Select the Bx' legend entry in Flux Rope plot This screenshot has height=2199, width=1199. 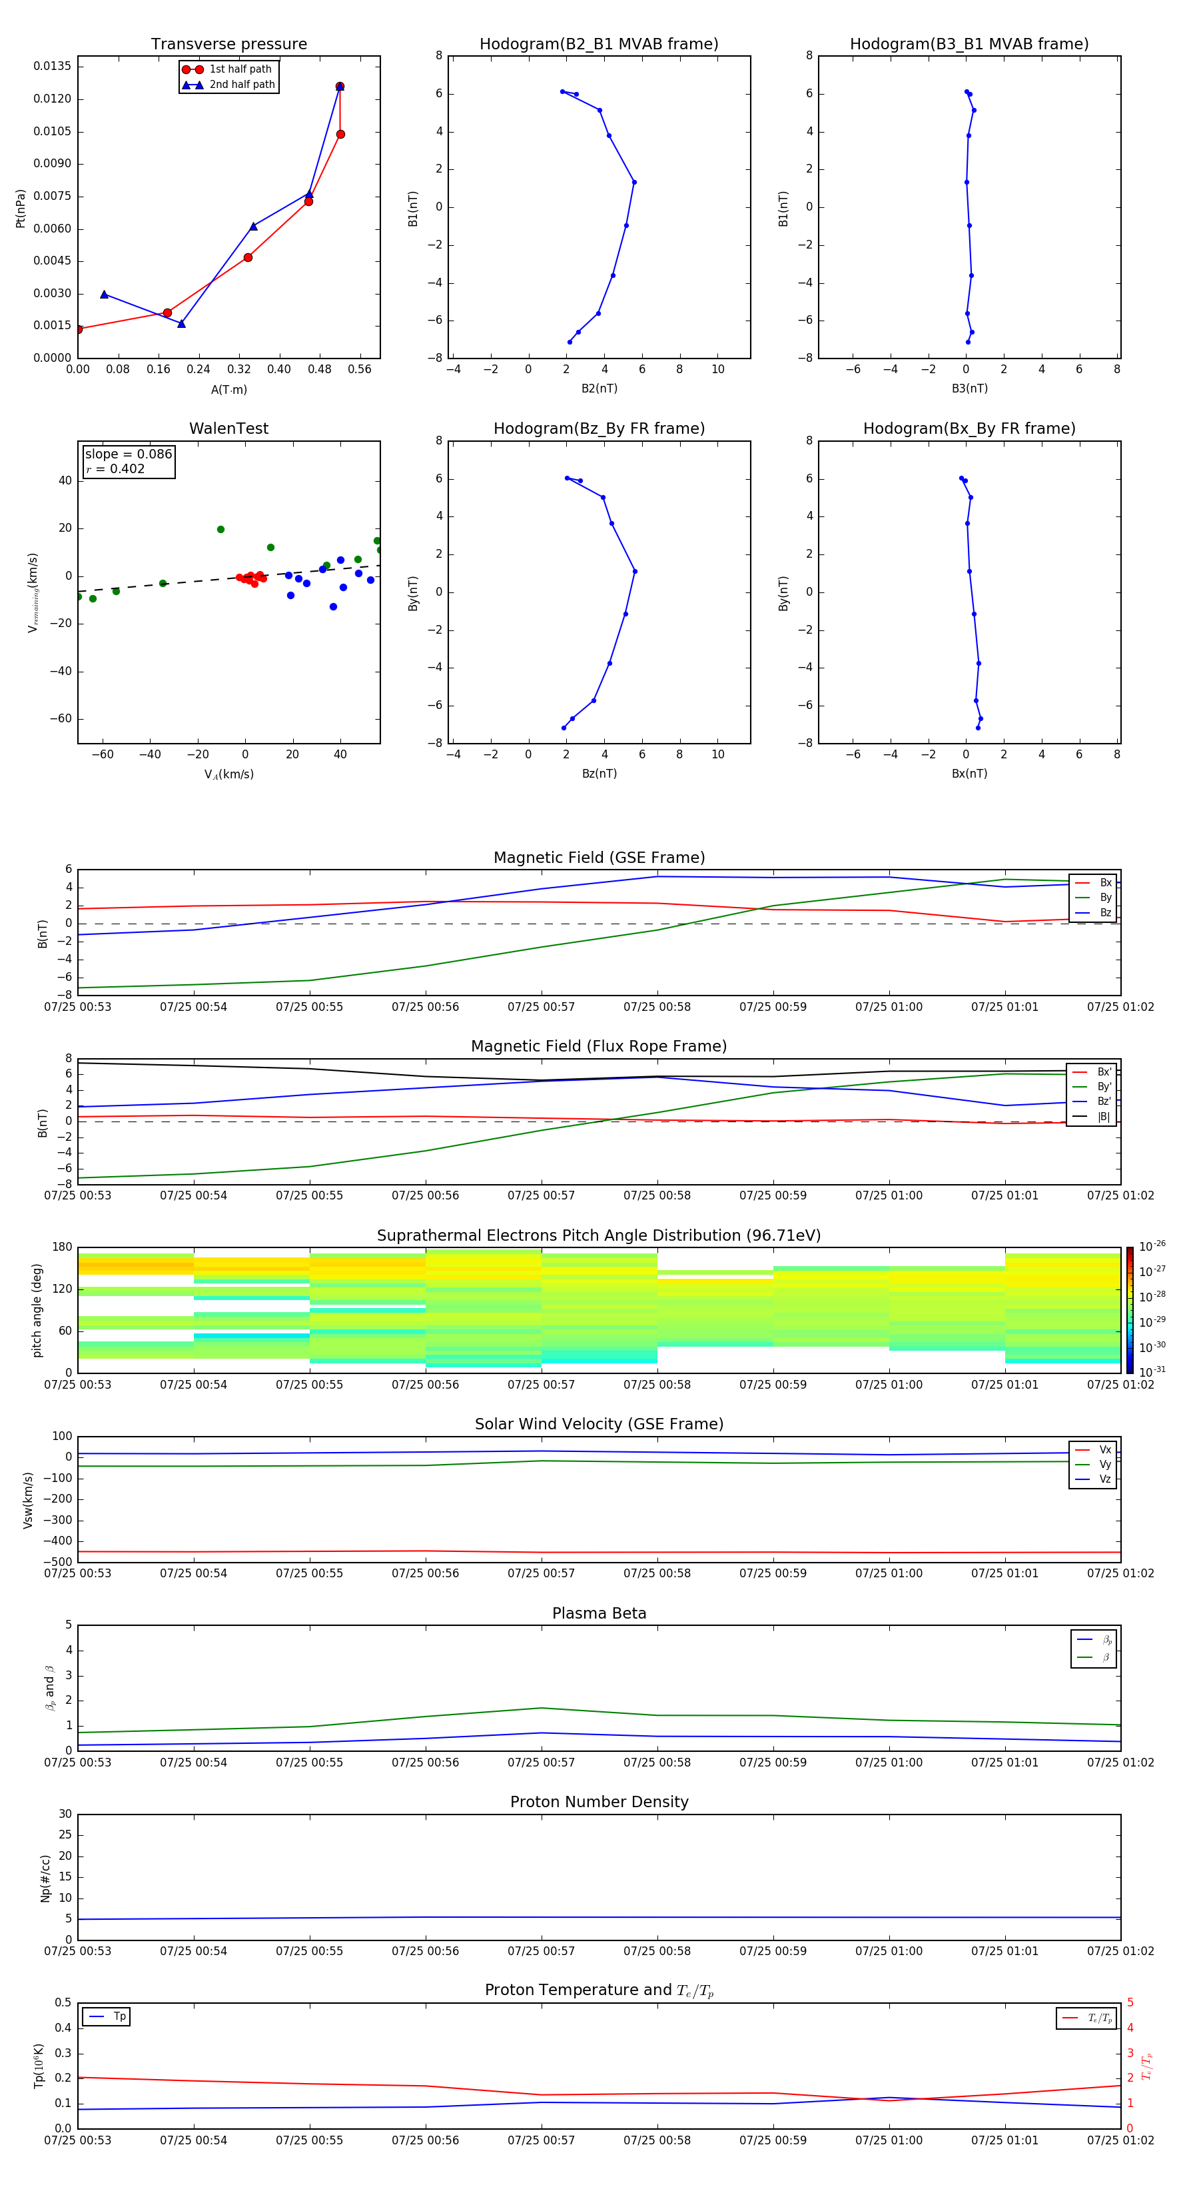click(x=1092, y=1072)
